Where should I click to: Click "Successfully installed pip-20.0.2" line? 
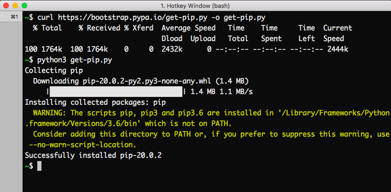tap(93, 156)
